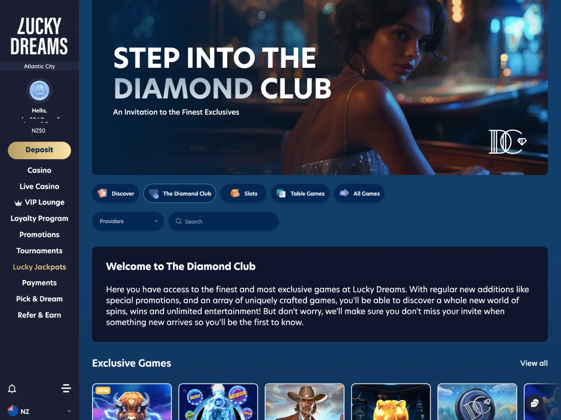This screenshot has width=561, height=420.
Task: Open the NEW buffalo game thumbnail
Action: [x=132, y=402]
